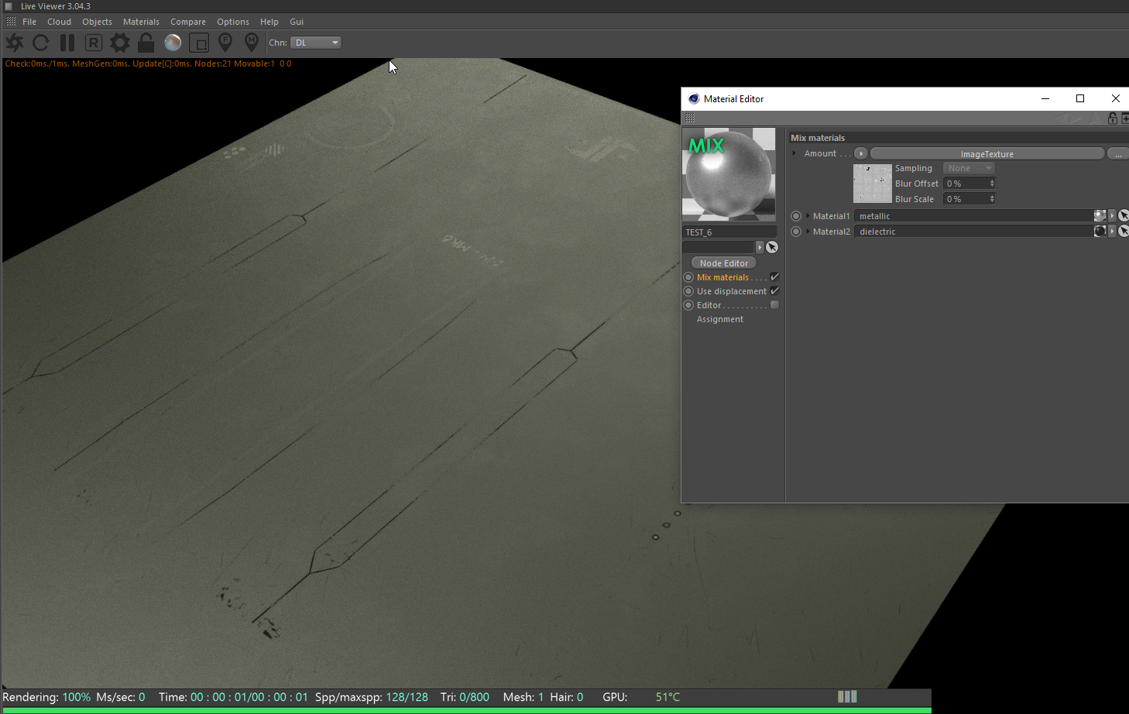The image size is (1129, 714).
Task: Open the Materials menu
Action: coord(141,22)
